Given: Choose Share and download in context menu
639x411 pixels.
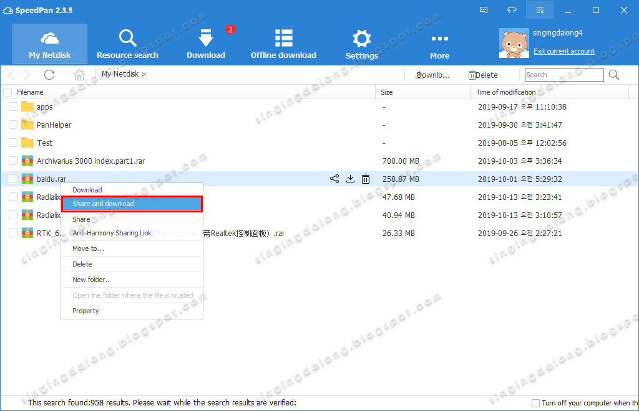Looking at the screenshot, I should coord(132,204).
